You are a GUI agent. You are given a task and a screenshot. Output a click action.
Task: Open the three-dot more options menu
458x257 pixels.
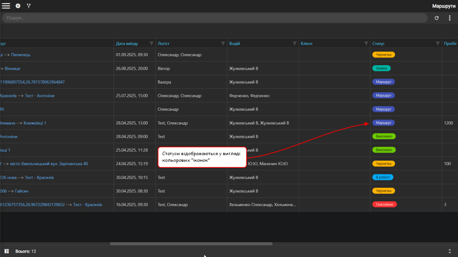point(450,18)
